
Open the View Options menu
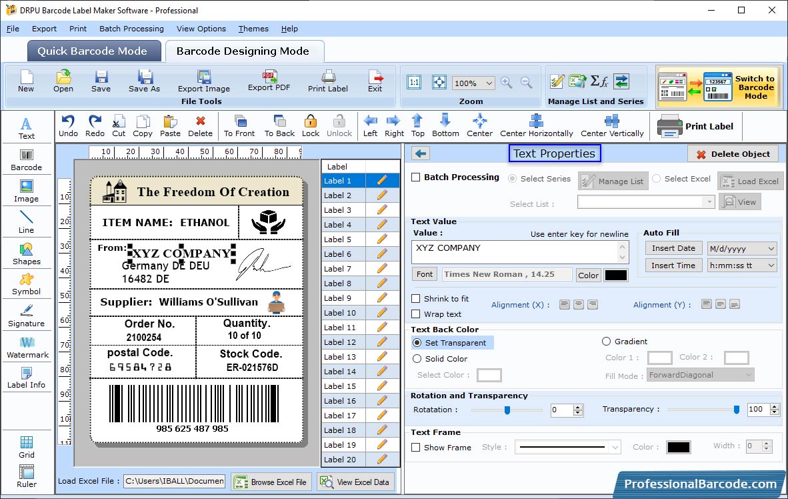[201, 29]
